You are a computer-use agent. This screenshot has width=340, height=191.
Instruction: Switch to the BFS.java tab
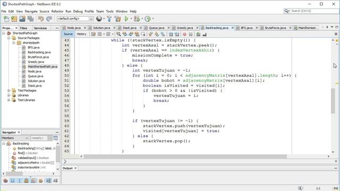246,28
